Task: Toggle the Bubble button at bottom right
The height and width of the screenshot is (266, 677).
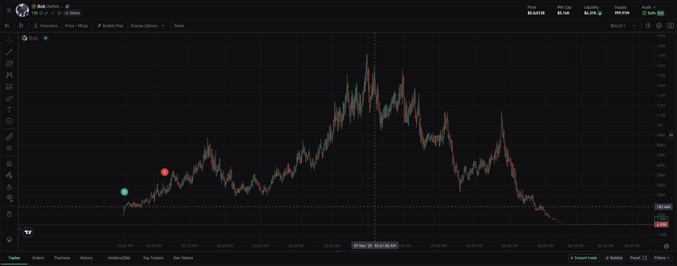Action: click(614, 258)
